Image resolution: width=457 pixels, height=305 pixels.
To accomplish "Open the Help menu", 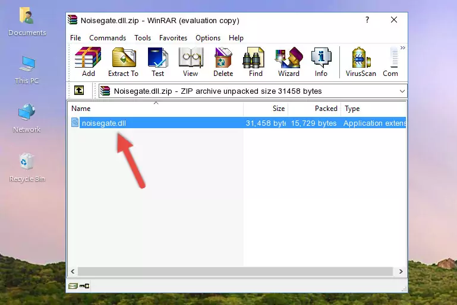I will pos(236,38).
